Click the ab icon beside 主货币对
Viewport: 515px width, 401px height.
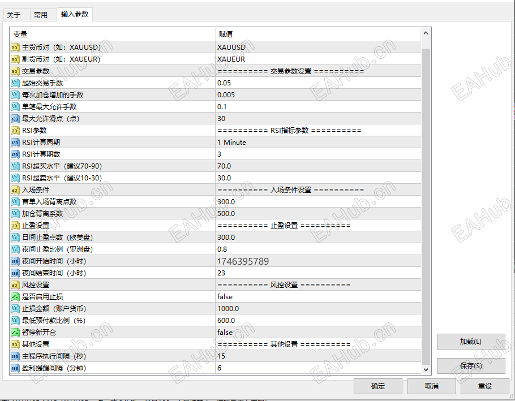point(14,48)
